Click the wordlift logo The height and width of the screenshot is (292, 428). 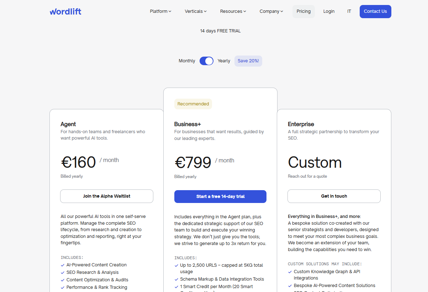pos(65,11)
